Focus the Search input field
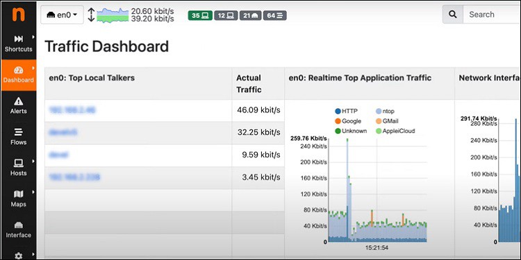The width and height of the screenshot is (521, 260). pyautogui.click(x=492, y=15)
